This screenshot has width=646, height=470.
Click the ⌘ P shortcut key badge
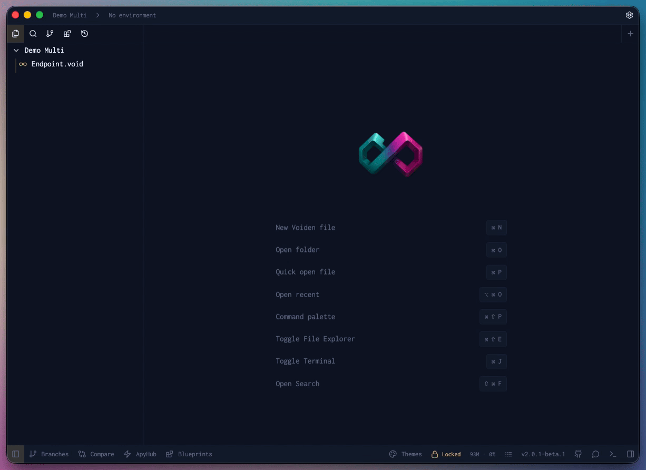pyautogui.click(x=496, y=272)
